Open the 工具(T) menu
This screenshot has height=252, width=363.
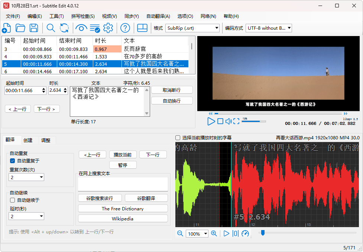[x=56, y=16]
